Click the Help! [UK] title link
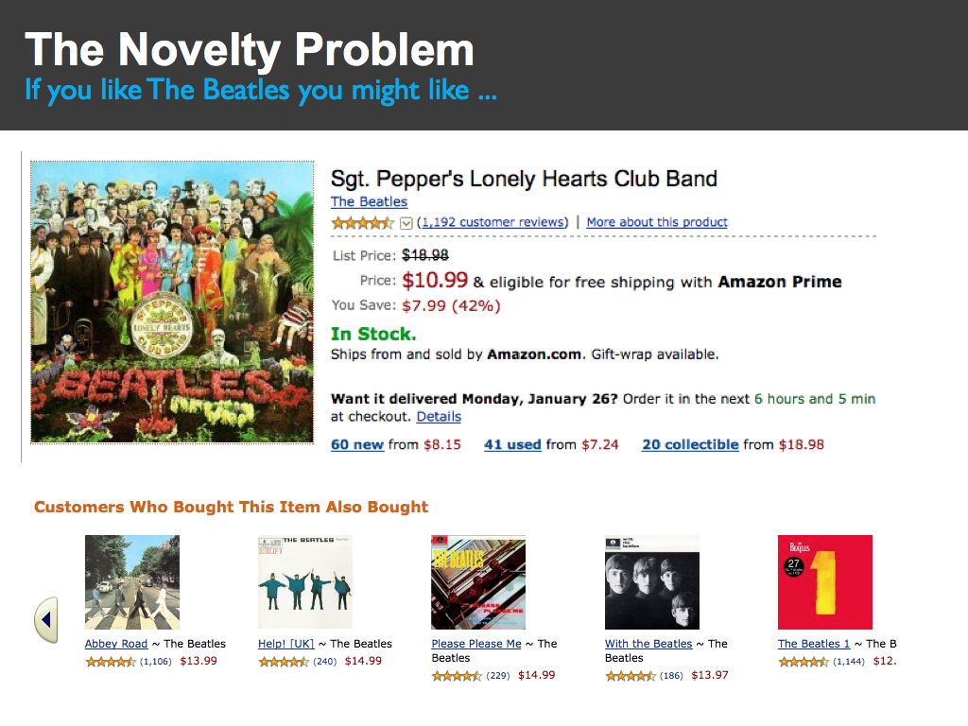The width and height of the screenshot is (968, 726). pos(285,644)
